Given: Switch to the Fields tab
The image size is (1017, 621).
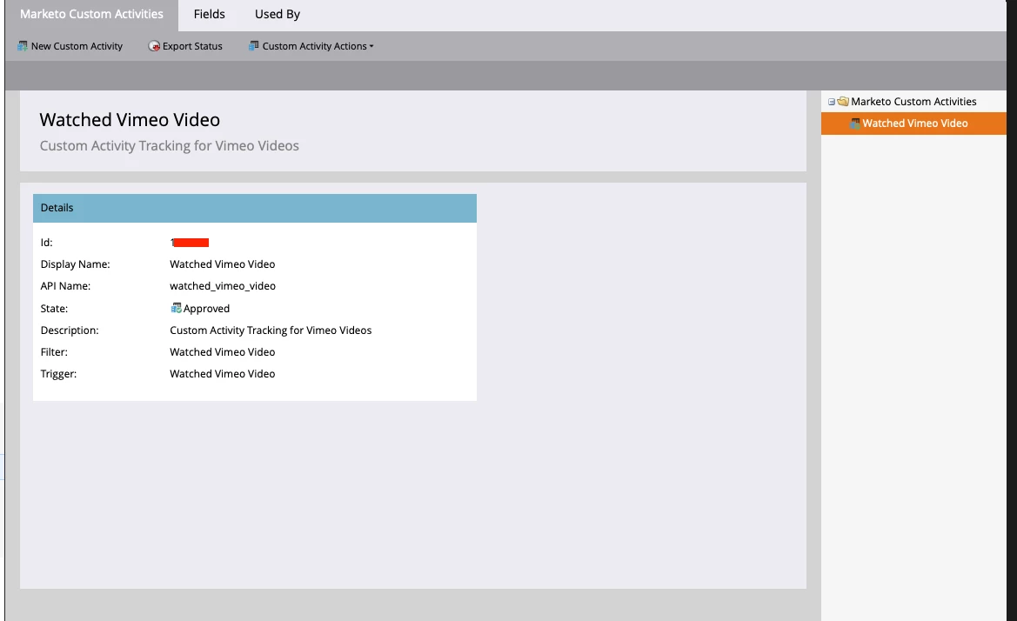Looking at the screenshot, I should (x=209, y=14).
